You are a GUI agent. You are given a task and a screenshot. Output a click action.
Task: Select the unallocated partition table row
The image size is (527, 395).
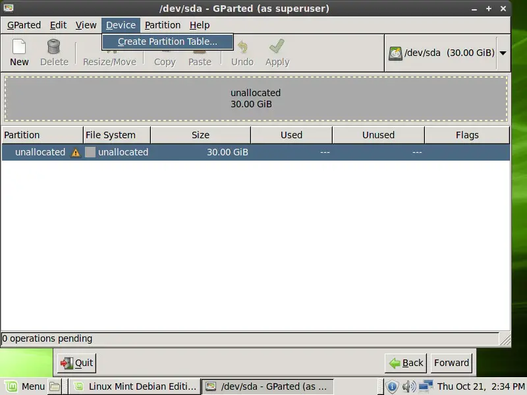pyautogui.click(x=256, y=152)
